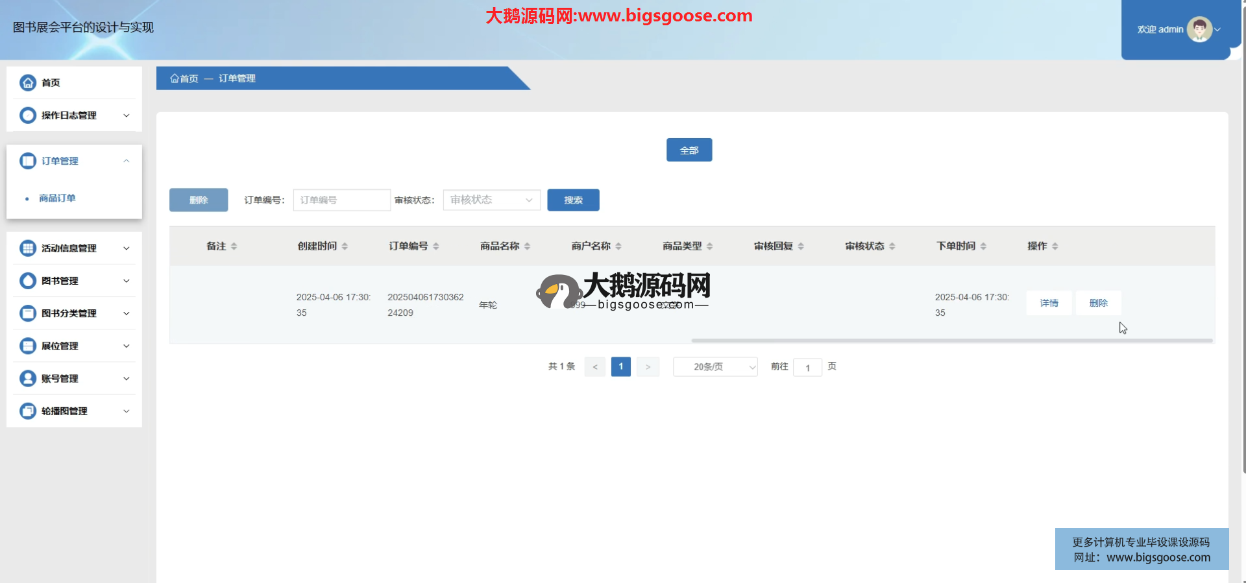Collapse the 订单管理 sidebar menu chevron
Image resolution: width=1246 pixels, height=583 pixels.
pyautogui.click(x=127, y=161)
